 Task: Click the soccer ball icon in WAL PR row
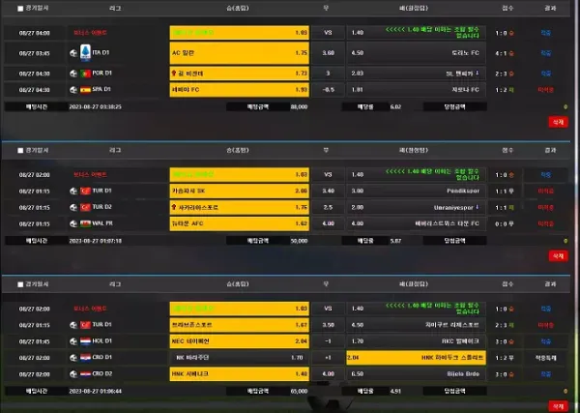click(x=73, y=223)
